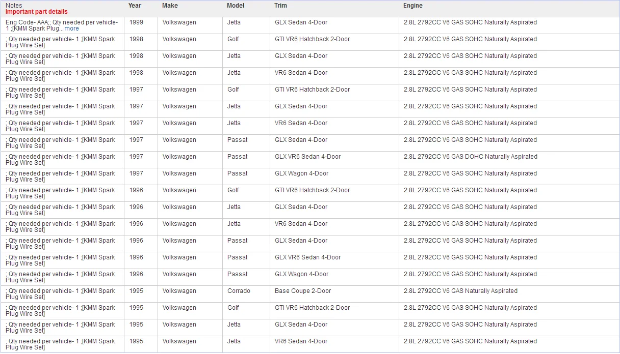Click 'GLX Sedan 4-Door' trim in 1999 row
The width and height of the screenshot is (620, 354).
(x=301, y=22)
